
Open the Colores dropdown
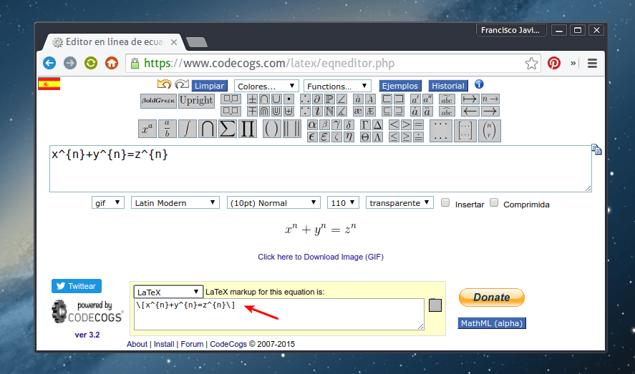click(266, 86)
